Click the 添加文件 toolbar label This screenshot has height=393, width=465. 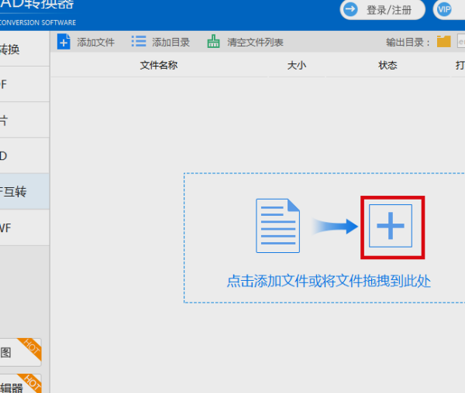point(96,43)
